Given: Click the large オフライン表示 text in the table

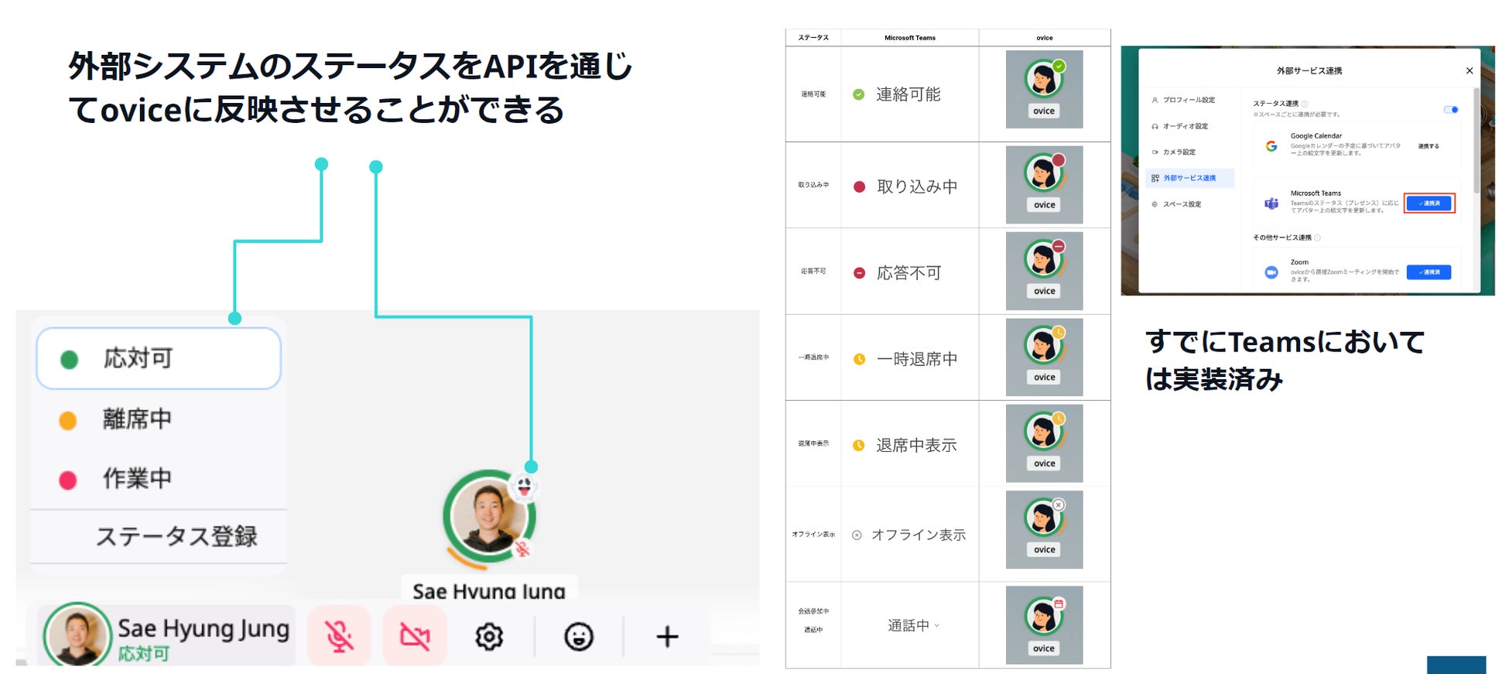Looking at the screenshot, I should pyautogui.click(x=919, y=535).
